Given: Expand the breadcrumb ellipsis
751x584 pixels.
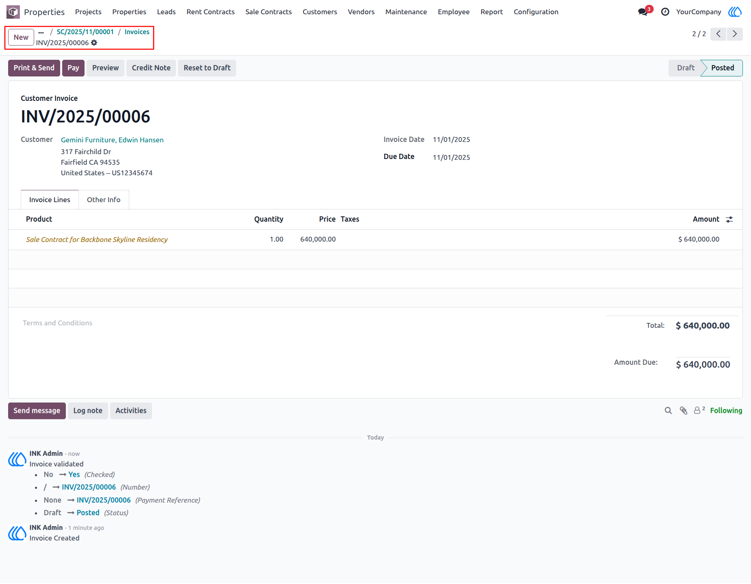Looking at the screenshot, I should (x=41, y=32).
